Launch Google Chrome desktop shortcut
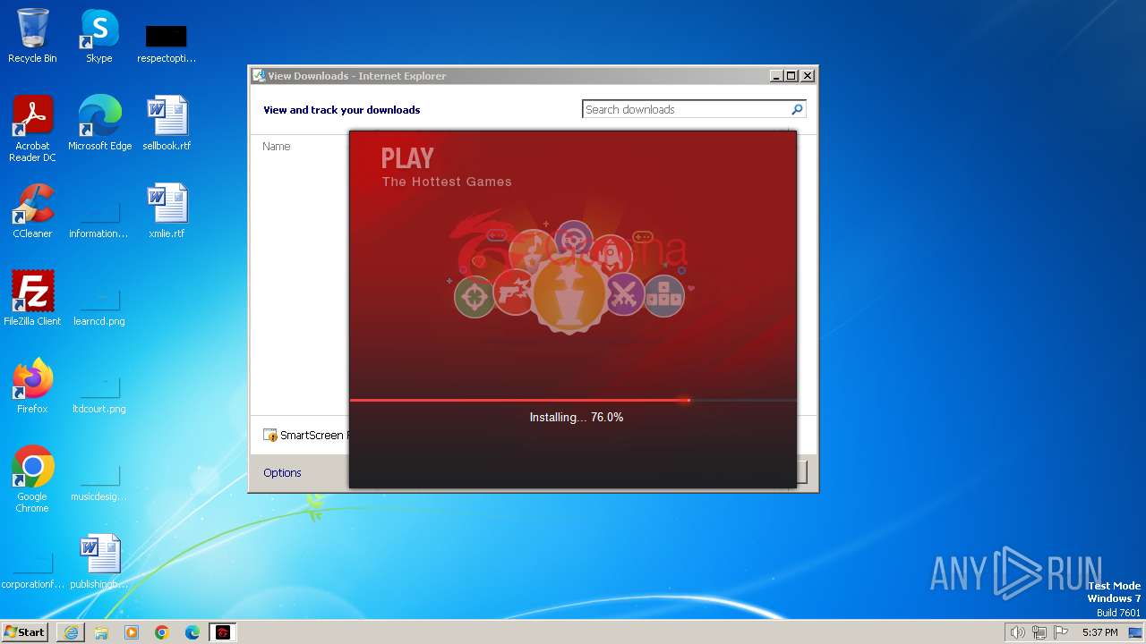 pos(32,479)
